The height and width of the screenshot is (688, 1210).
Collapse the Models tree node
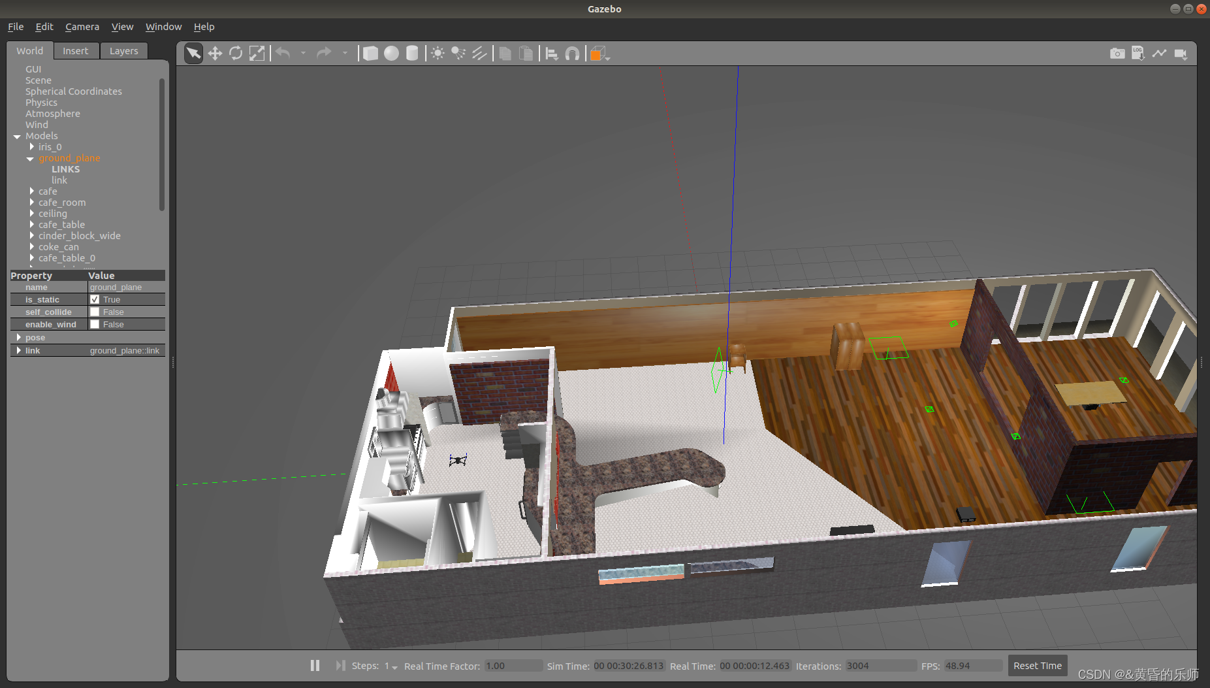pyautogui.click(x=17, y=136)
